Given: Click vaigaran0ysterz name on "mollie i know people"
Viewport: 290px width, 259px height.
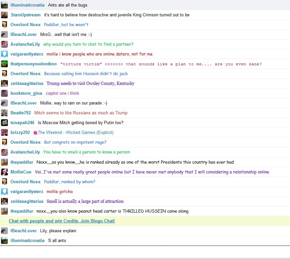Looking at the screenshot, I should [27, 54].
